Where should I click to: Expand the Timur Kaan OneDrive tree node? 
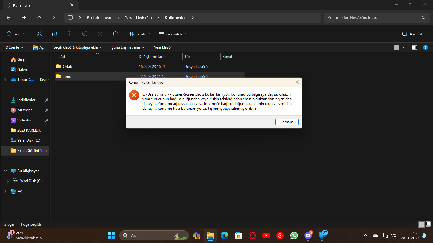(5, 80)
